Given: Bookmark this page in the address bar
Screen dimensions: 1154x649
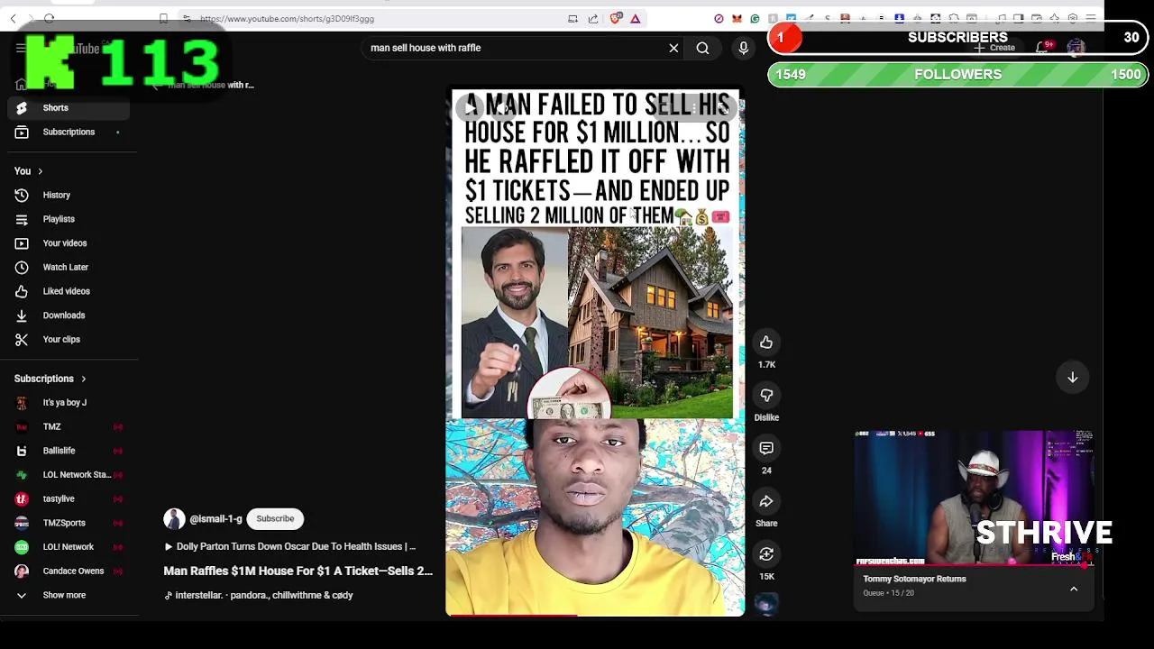Looking at the screenshot, I should point(163,18).
